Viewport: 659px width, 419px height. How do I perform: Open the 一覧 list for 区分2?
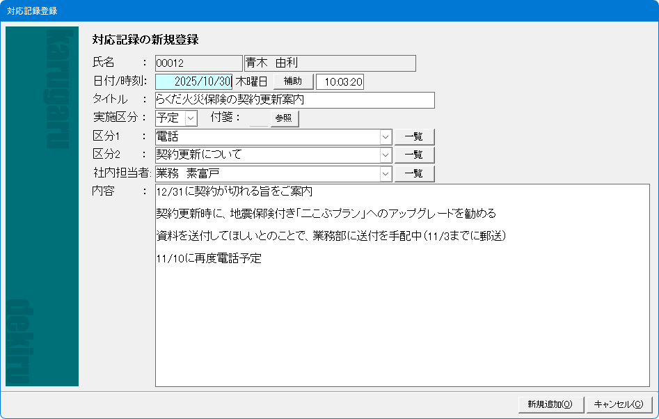tap(414, 155)
